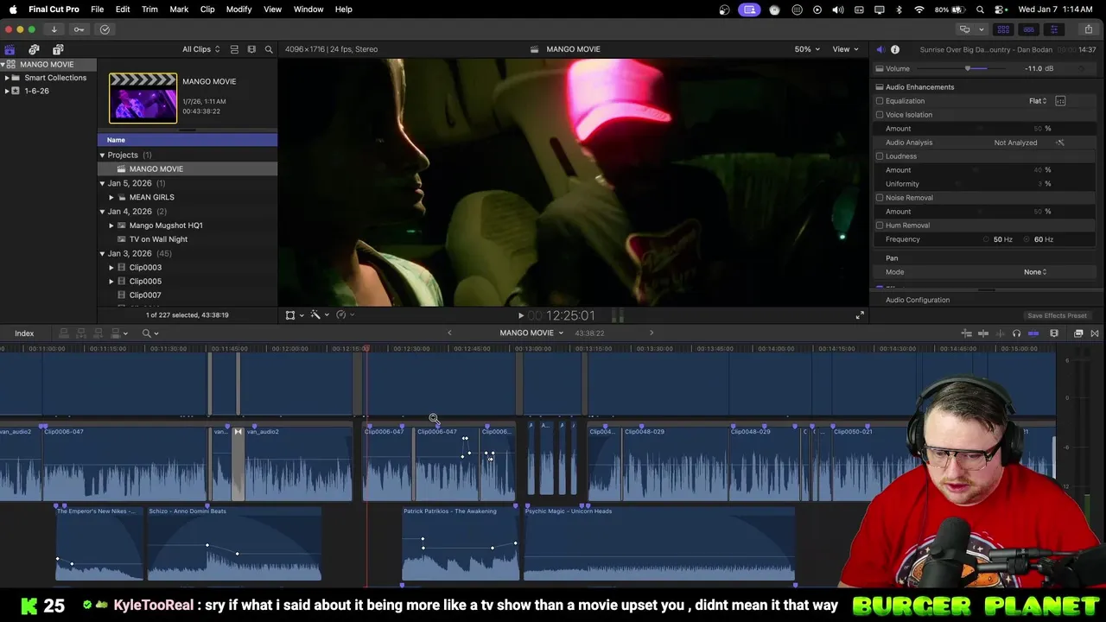Open the Clip menu
The width and height of the screenshot is (1106, 622).
coord(207,10)
